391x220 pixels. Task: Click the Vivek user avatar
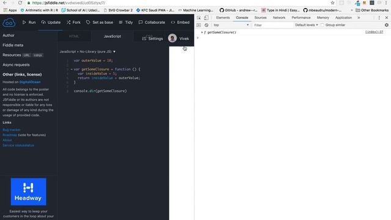coord(172,38)
